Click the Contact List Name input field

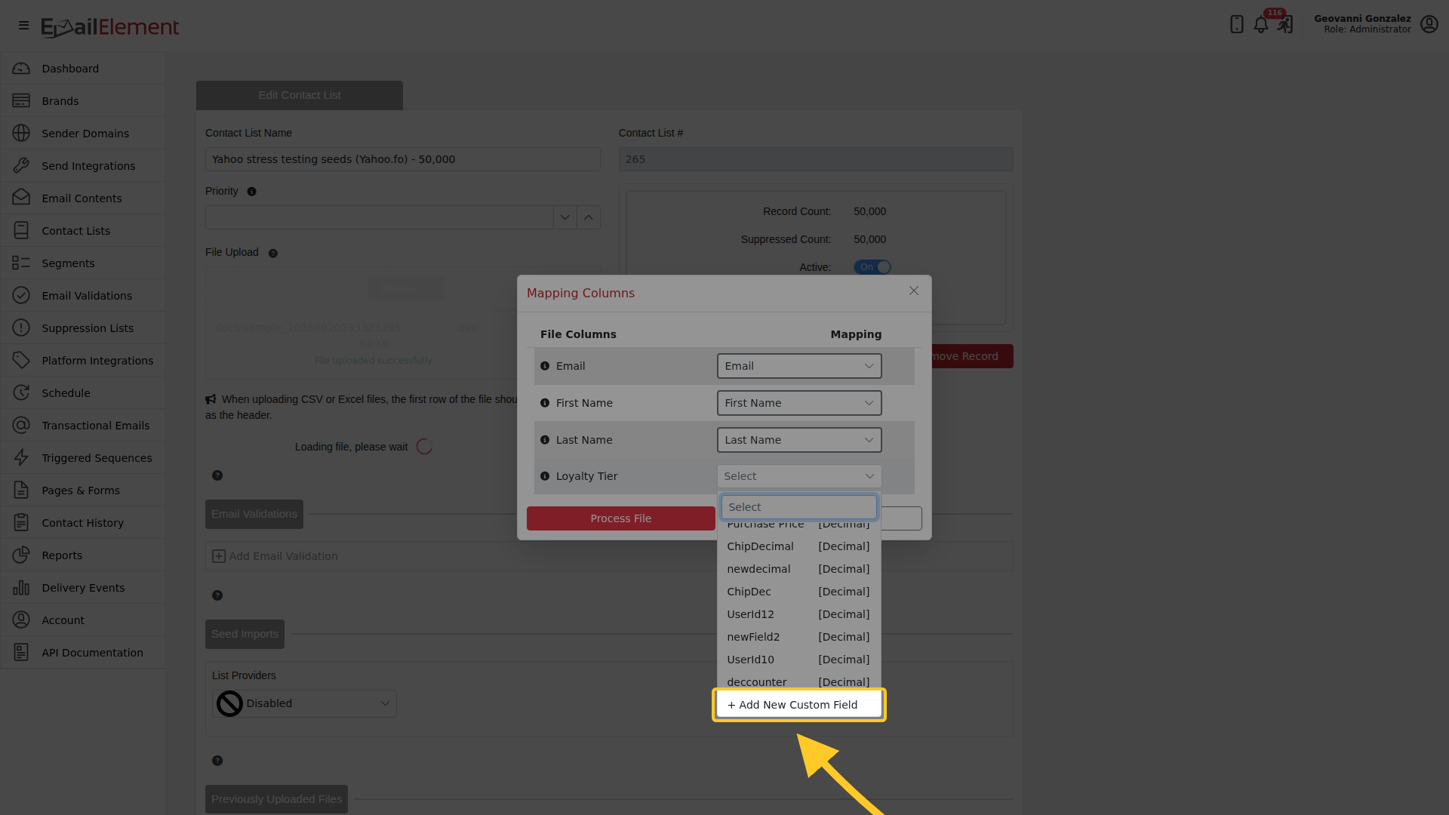403,159
